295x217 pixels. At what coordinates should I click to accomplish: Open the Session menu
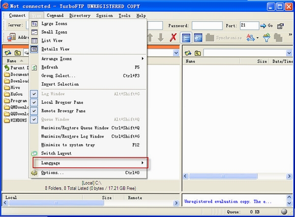coord(104,15)
